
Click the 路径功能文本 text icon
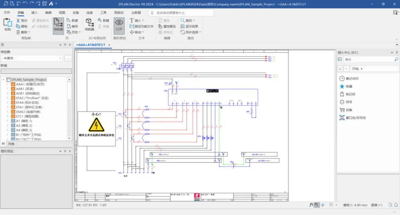point(131,26)
